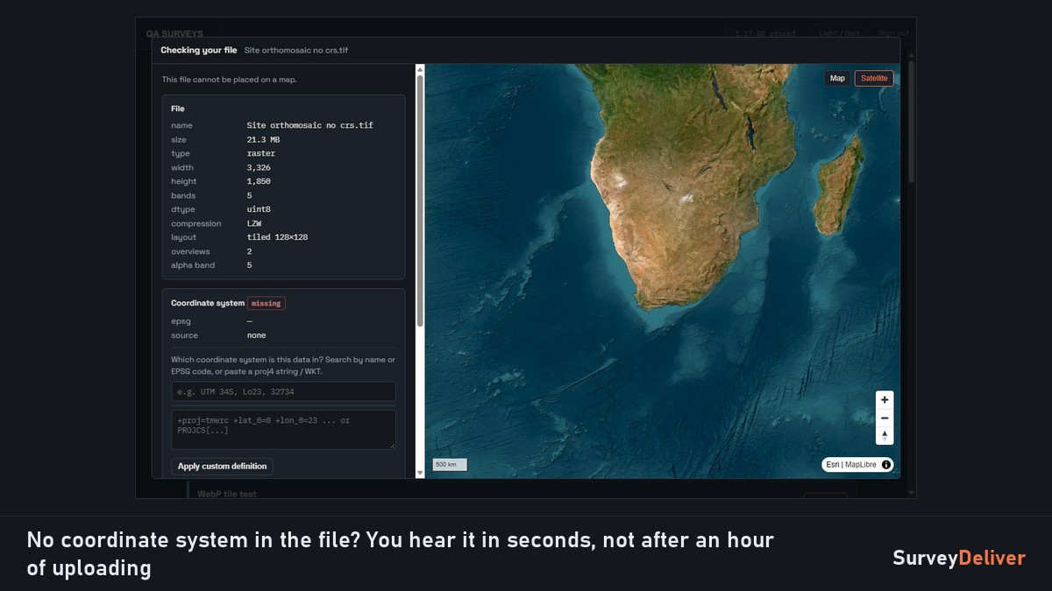The width and height of the screenshot is (1052, 591).
Task: Click the 500 km scale bar
Action: 450,465
